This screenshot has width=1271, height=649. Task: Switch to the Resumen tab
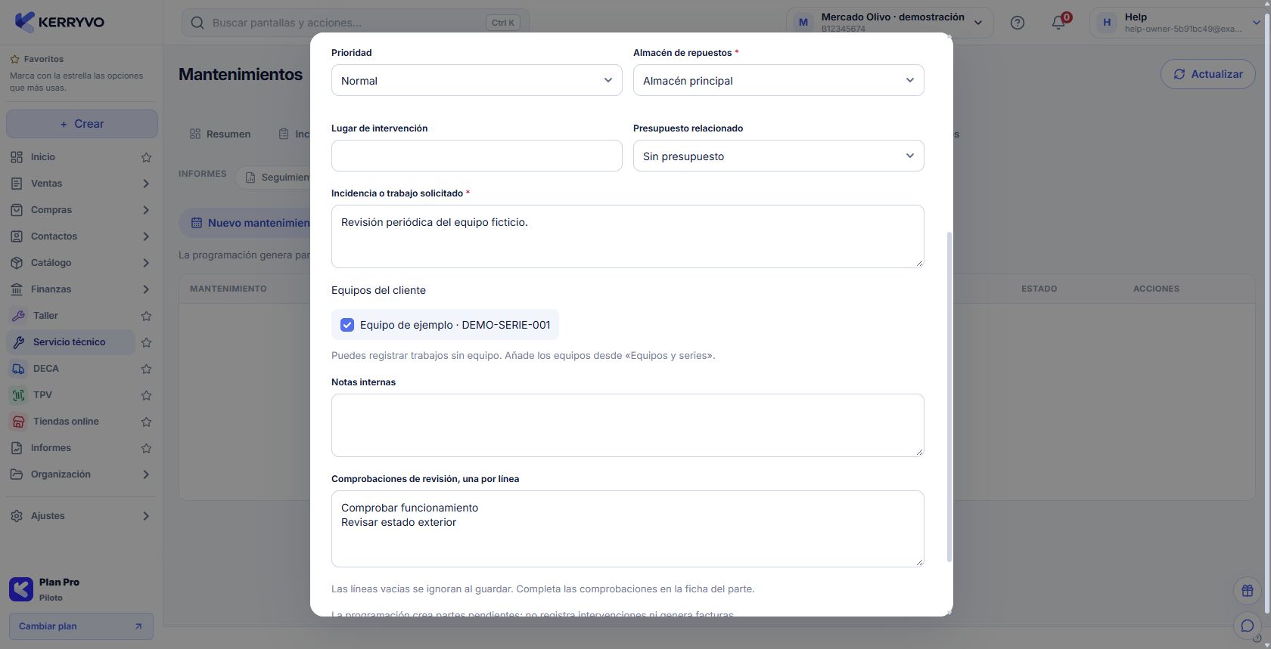click(220, 134)
